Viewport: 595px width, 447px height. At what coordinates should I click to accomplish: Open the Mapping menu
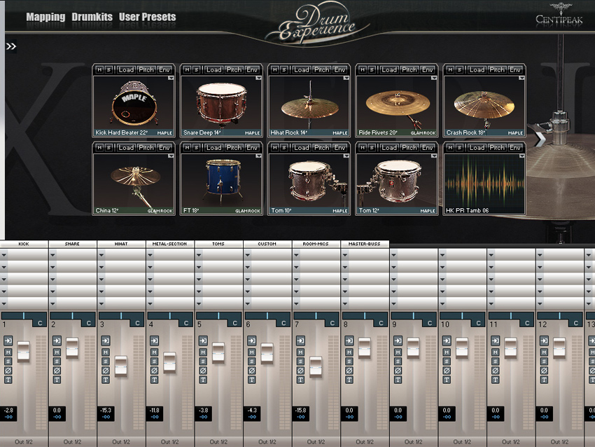(x=45, y=17)
